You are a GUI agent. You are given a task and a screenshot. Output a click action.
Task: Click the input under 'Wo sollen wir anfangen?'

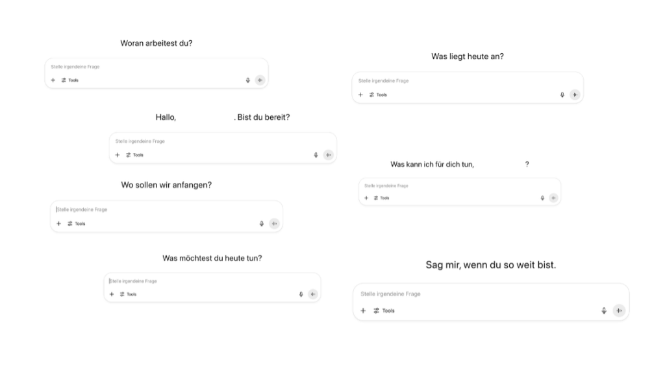tap(166, 209)
